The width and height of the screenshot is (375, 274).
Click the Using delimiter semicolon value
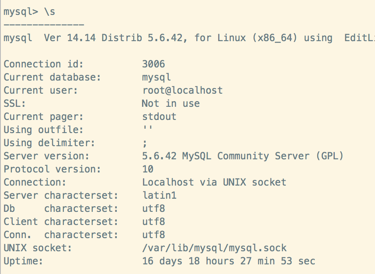point(145,143)
